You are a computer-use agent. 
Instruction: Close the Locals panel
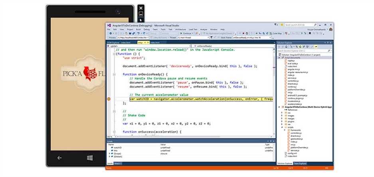[273, 141]
